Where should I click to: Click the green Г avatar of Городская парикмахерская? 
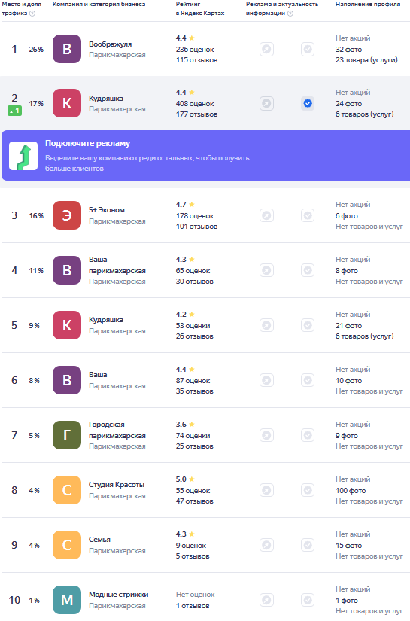(x=67, y=435)
